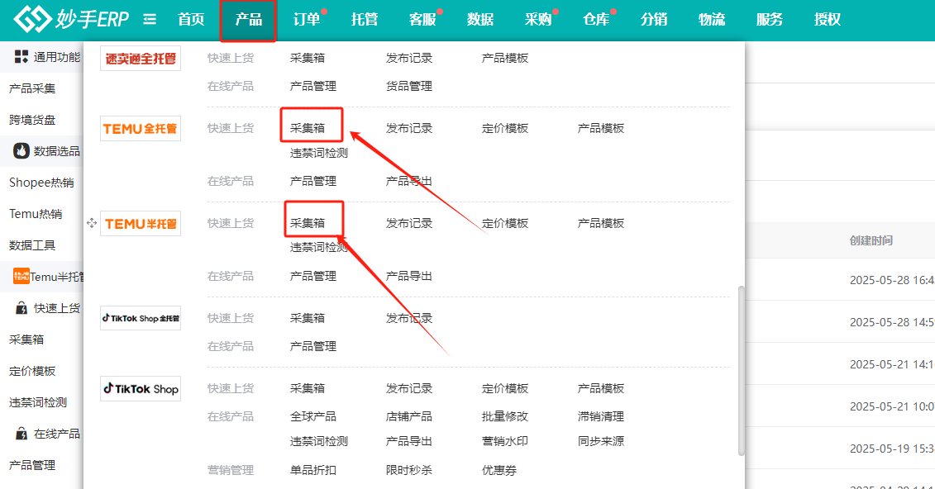935x489 pixels.
Task: Open 批量修改 under TikTok Shop
Action: pyautogui.click(x=505, y=416)
